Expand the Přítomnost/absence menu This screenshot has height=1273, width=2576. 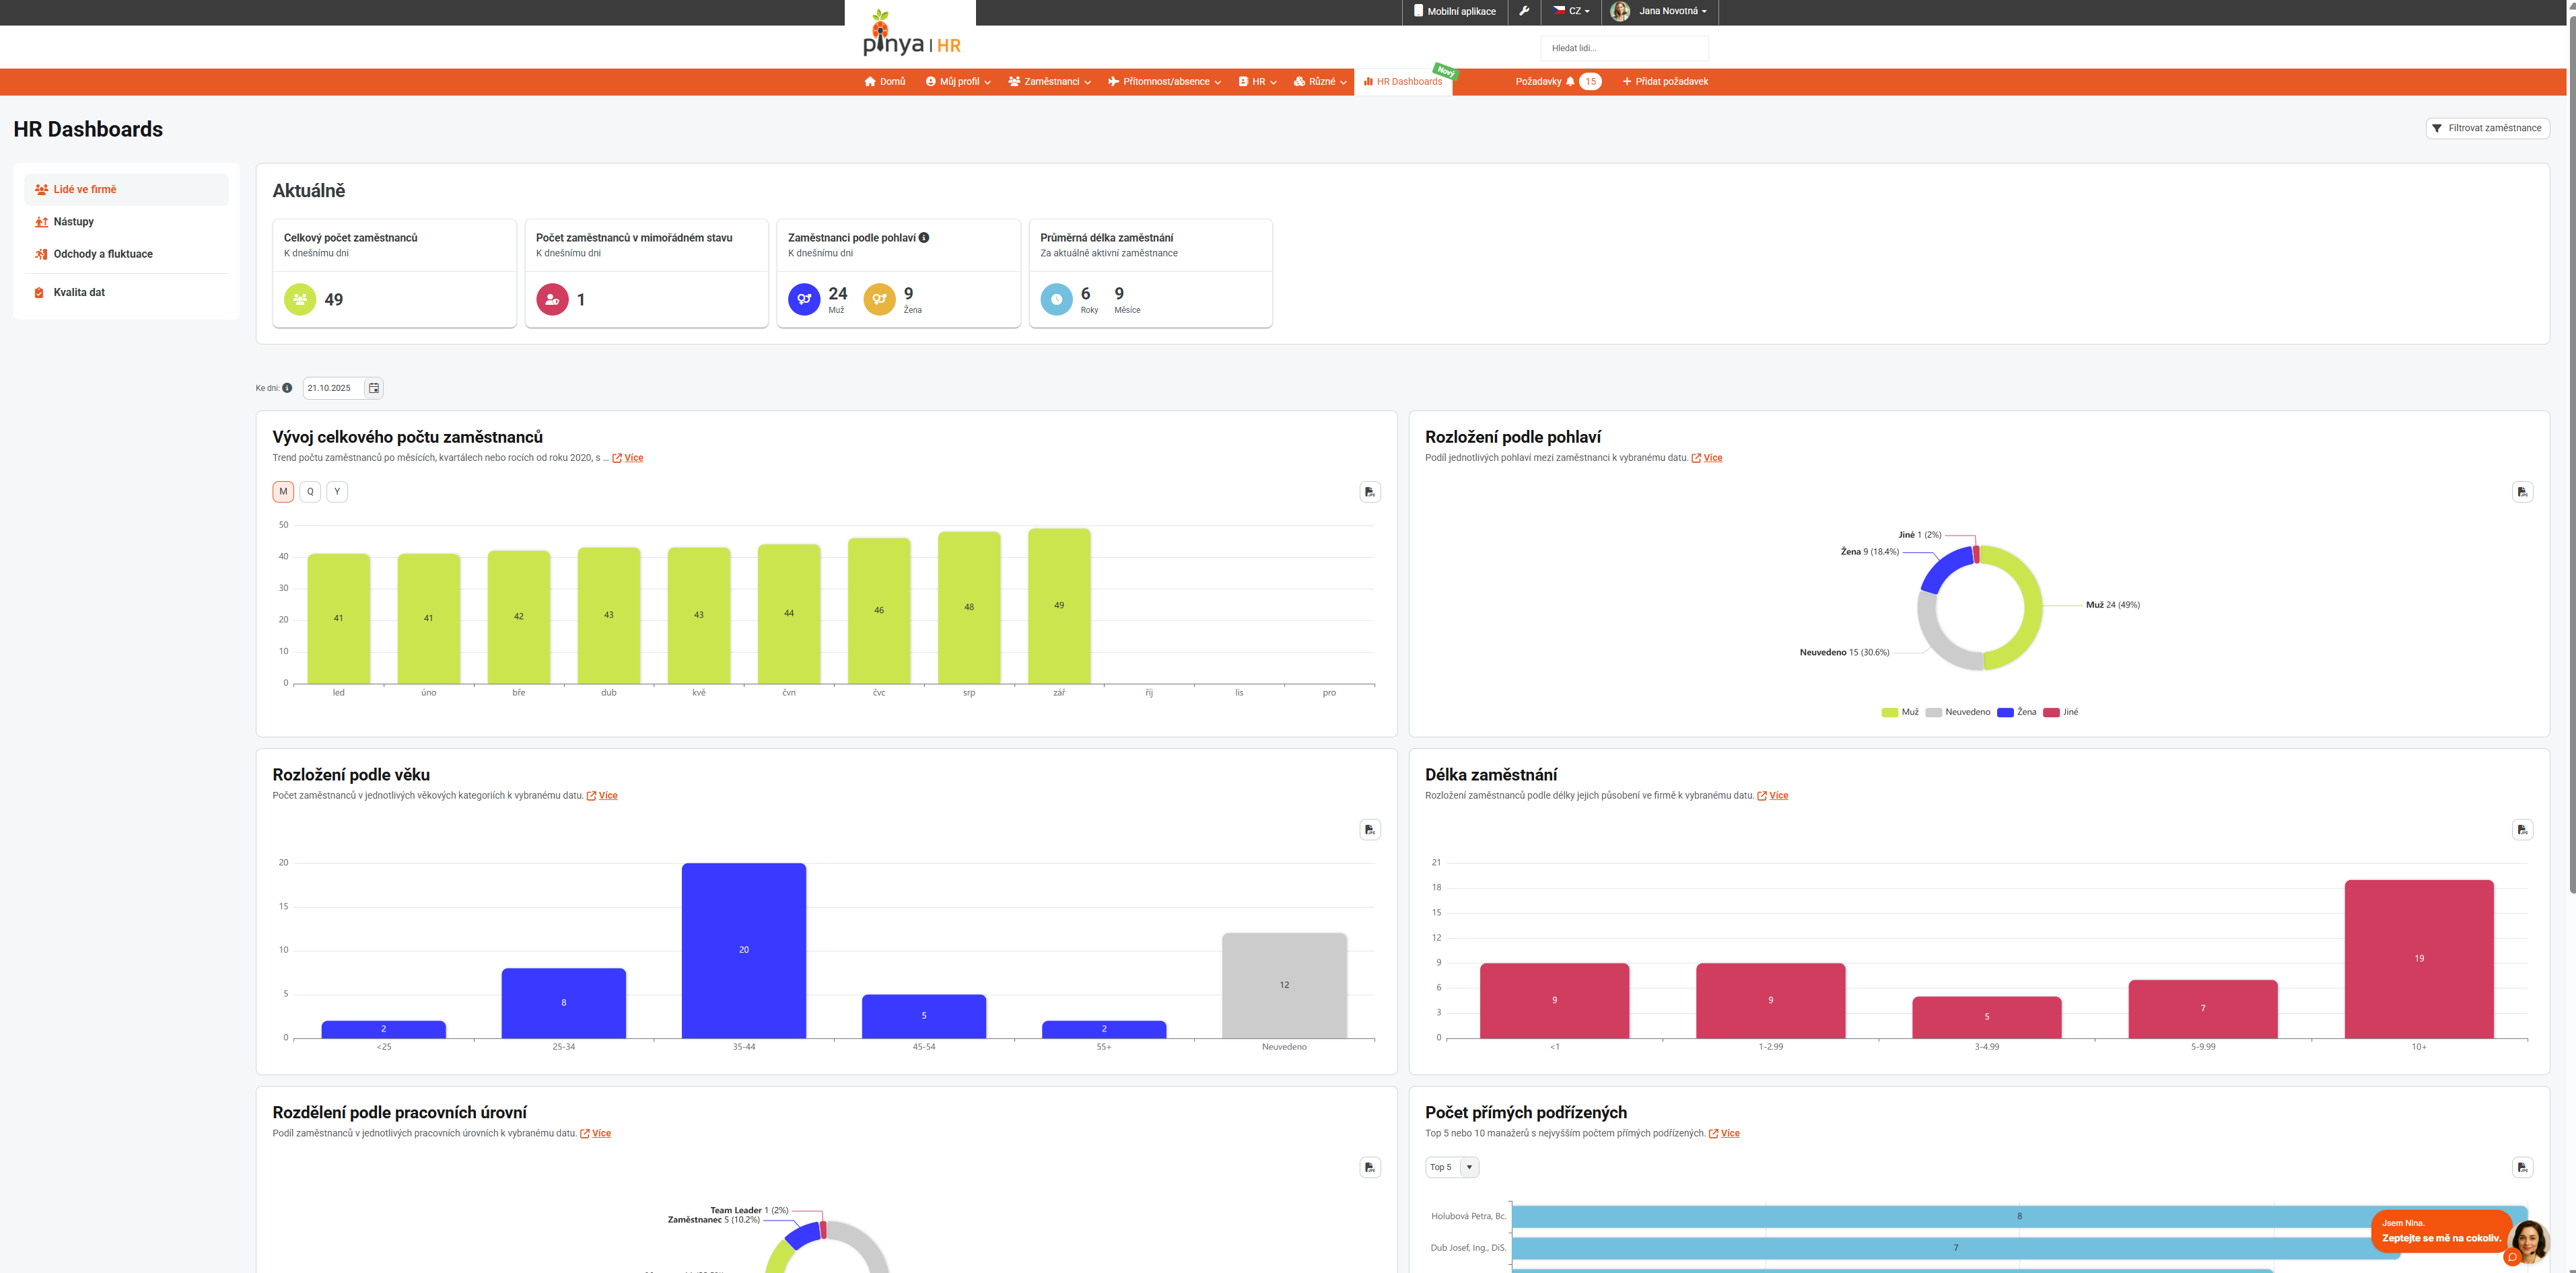[x=1164, y=82]
